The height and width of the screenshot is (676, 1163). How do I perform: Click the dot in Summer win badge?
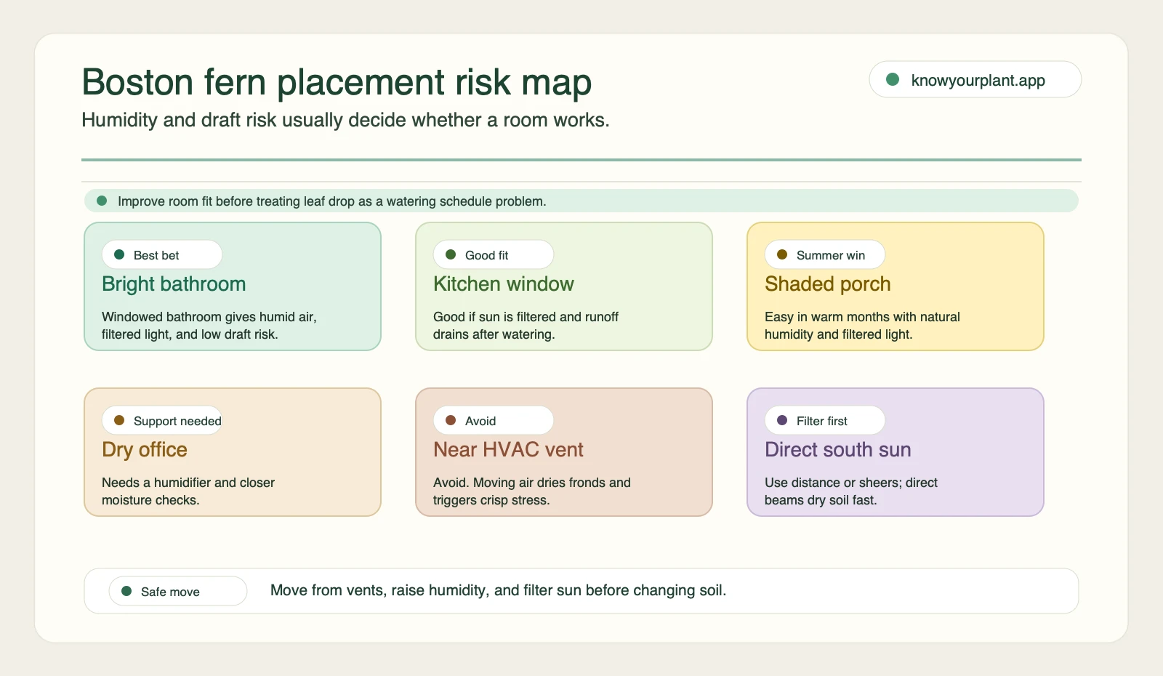(782, 254)
